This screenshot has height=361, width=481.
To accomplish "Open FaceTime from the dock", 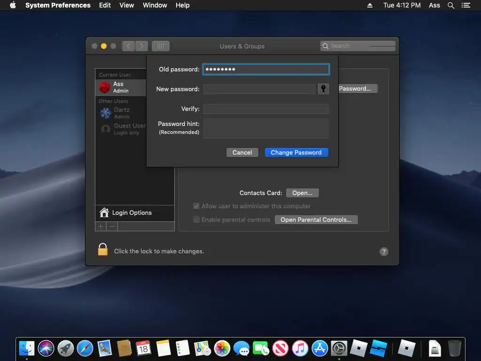I will click(x=261, y=348).
